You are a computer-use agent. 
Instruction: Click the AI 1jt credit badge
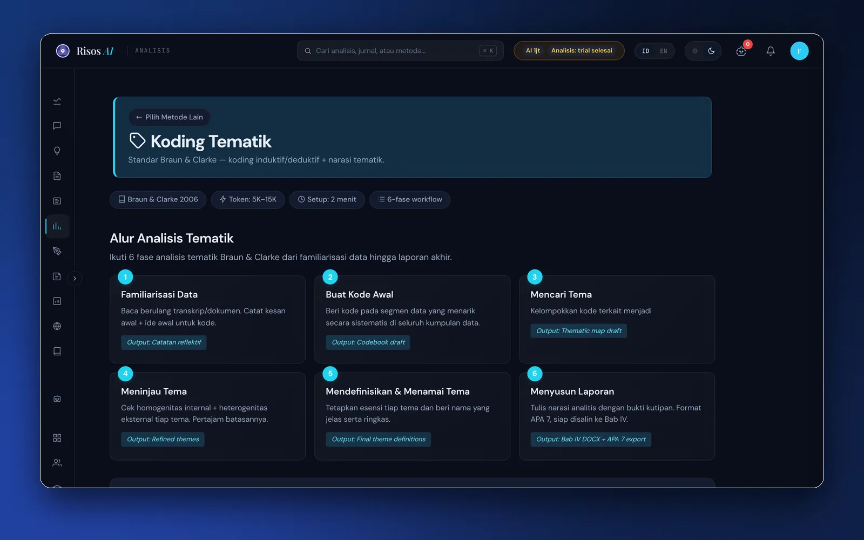(x=533, y=51)
